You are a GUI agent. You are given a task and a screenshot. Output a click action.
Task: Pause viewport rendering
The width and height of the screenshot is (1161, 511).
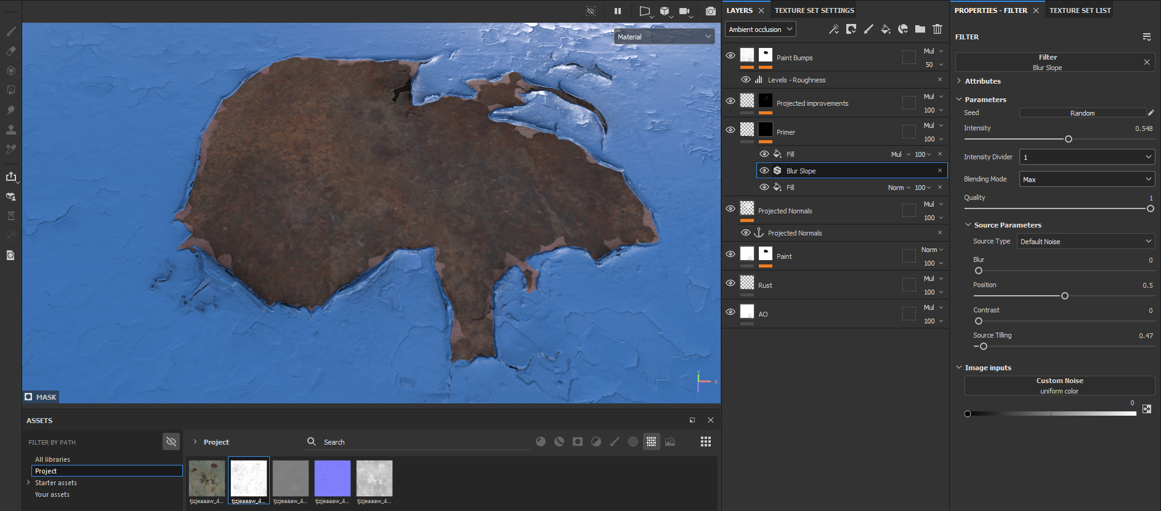[617, 11]
